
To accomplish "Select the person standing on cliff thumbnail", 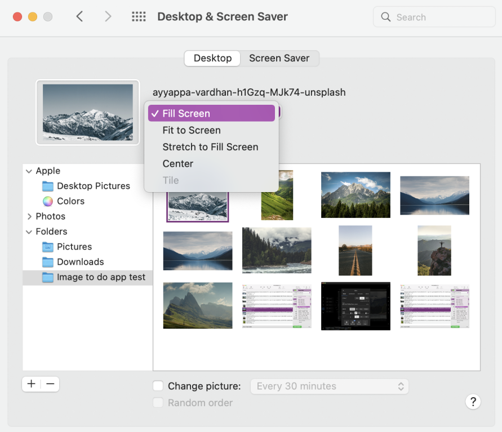I will click(x=434, y=250).
